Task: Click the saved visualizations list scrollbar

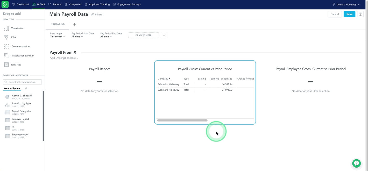Action: (43, 116)
